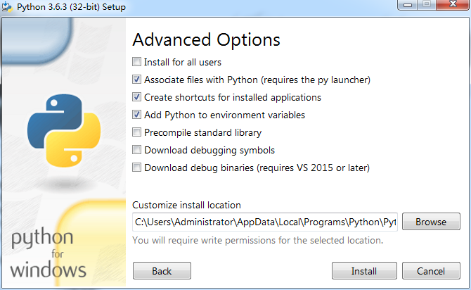The height and width of the screenshot is (290, 471).
Task: Click the Python setup icon in title bar
Action: pos(6,6)
